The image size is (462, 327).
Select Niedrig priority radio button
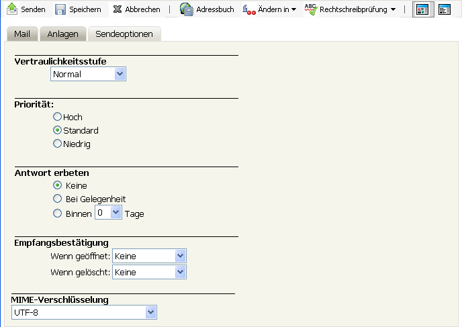(x=57, y=144)
